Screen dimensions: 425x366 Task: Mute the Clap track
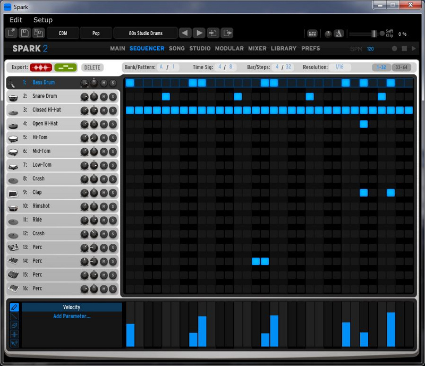(x=104, y=193)
